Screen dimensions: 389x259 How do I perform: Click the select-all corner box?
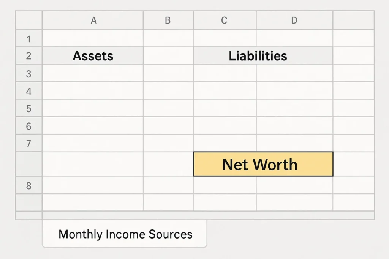(29, 20)
